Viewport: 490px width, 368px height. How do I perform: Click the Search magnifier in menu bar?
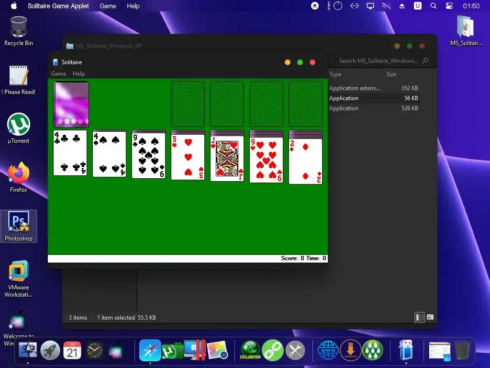433,6
